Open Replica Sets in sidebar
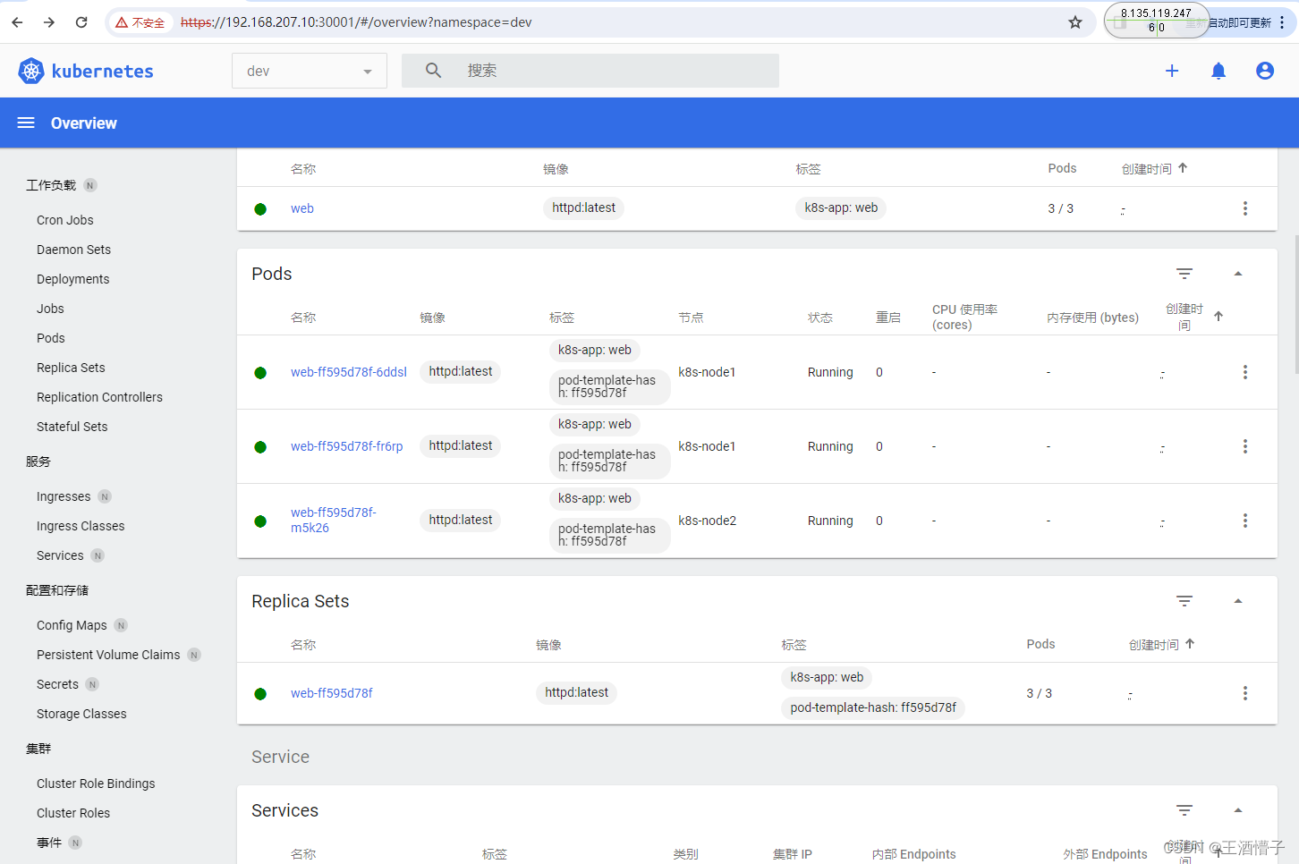Screen dimensions: 1299x864 click(71, 368)
